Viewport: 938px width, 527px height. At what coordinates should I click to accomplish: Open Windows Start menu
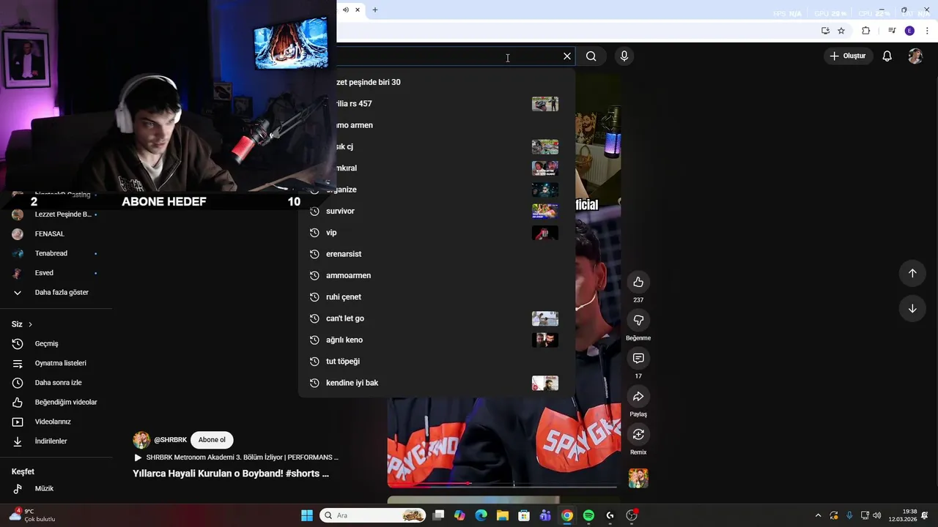(x=307, y=515)
